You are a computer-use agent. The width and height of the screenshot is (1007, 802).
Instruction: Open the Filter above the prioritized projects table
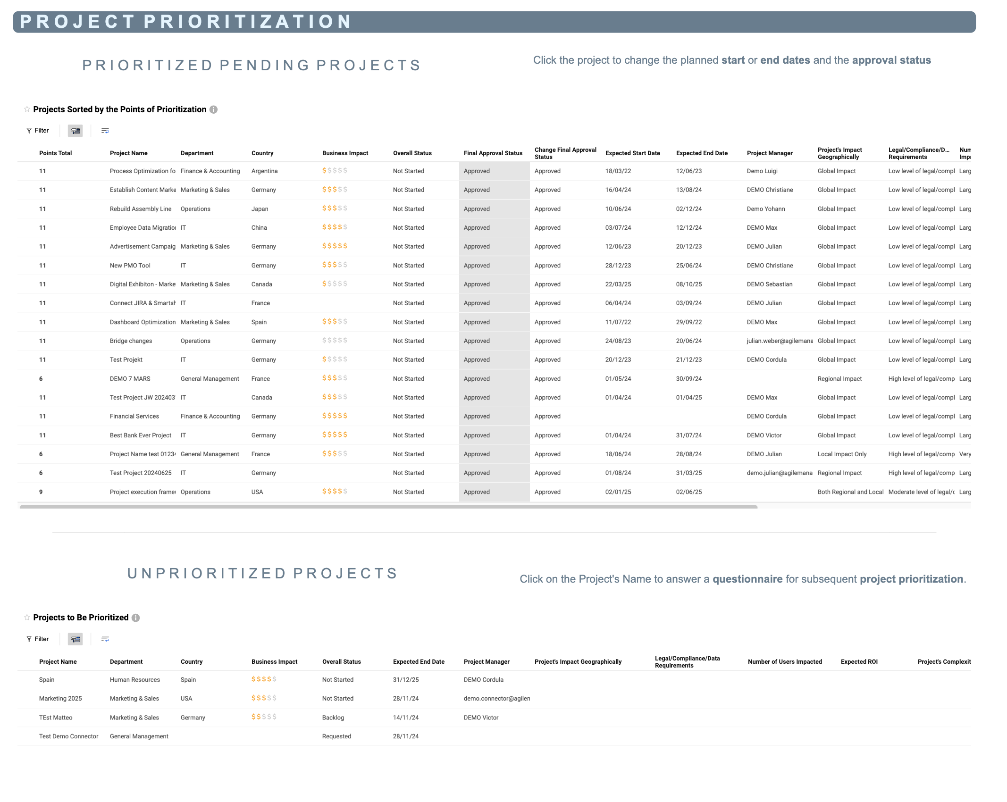(x=38, y=131)
